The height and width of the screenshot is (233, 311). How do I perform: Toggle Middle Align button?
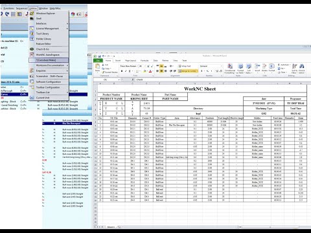pos(161,66)
